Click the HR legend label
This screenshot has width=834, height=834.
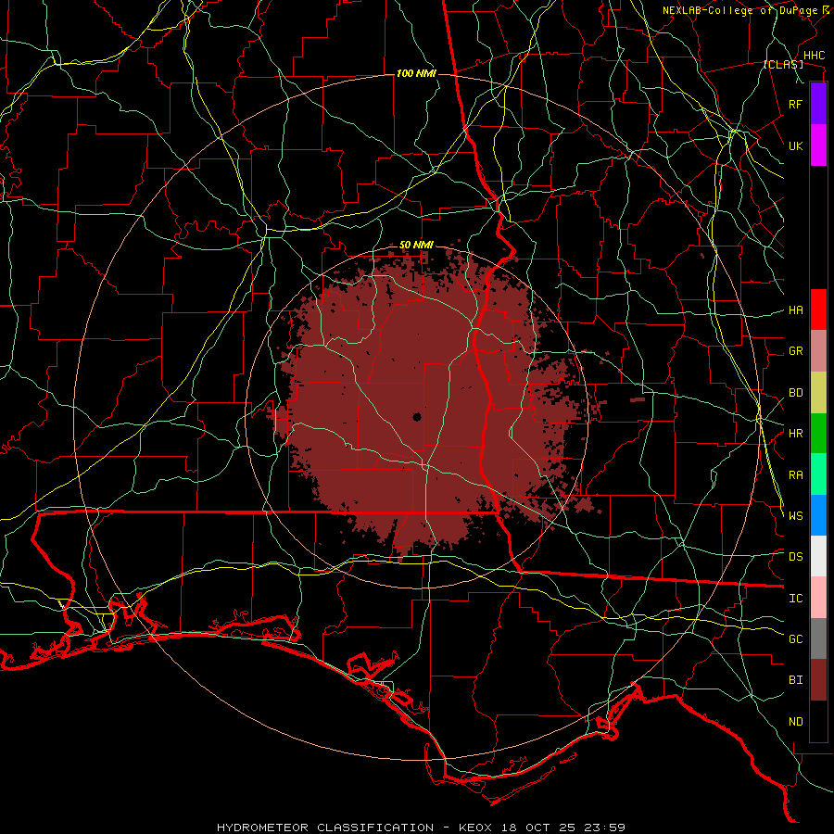pyautogui.click(x=795, y=434)
